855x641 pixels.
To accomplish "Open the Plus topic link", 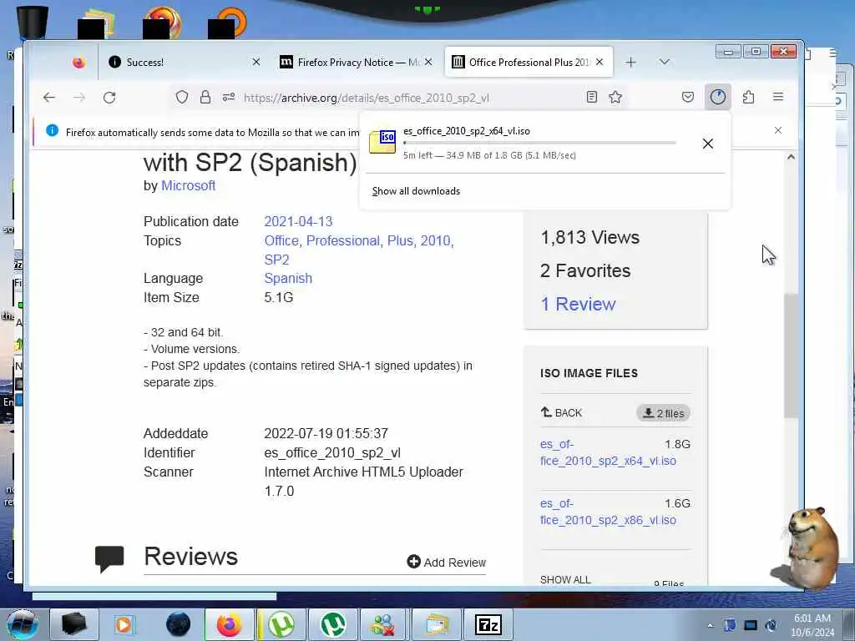I will [x=400, y=241].
